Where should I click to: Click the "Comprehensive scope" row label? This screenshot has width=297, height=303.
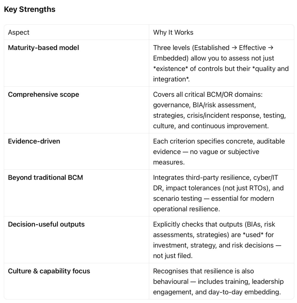43,94
